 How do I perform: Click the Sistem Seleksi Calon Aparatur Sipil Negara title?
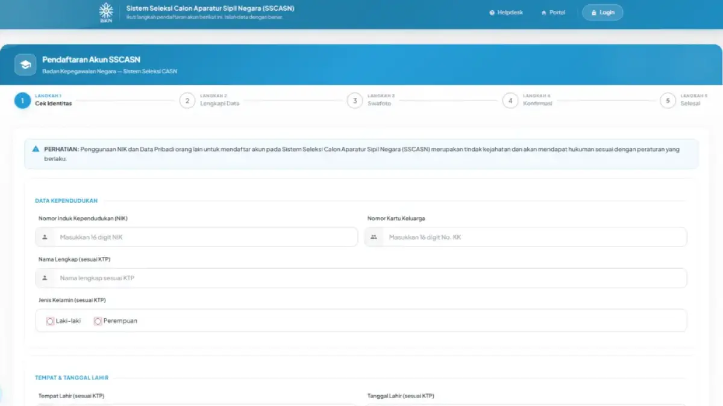(210, 8)
